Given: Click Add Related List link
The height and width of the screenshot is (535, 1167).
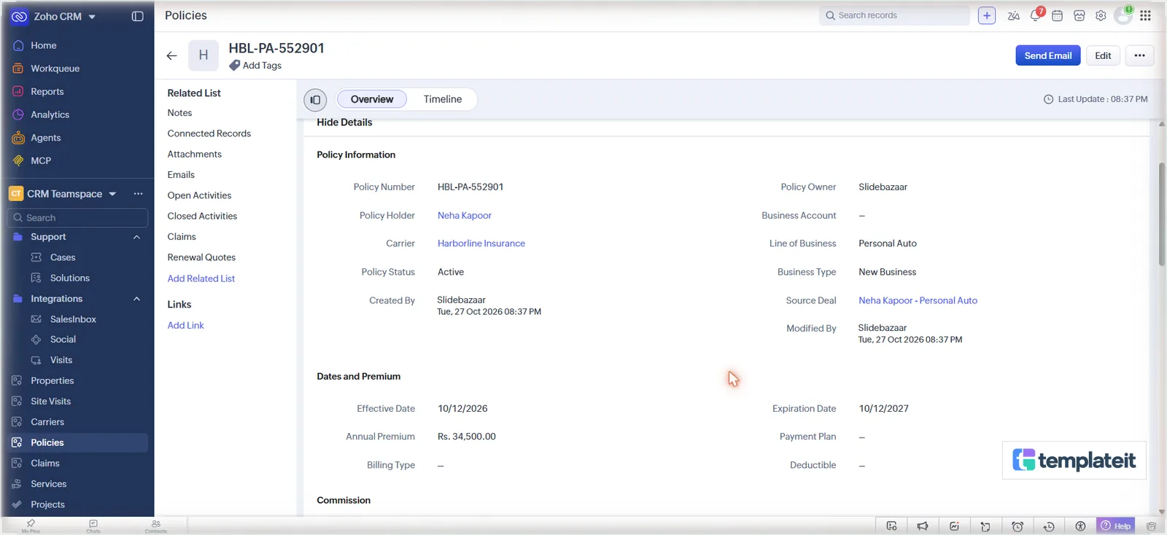Looking at the screenshot, I should [201, 278].
